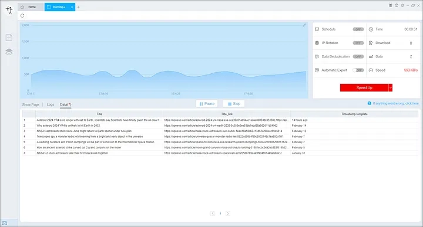Click the gift icon in the title bar
Screen dimensions: 423x227
(x=390, y=5)
